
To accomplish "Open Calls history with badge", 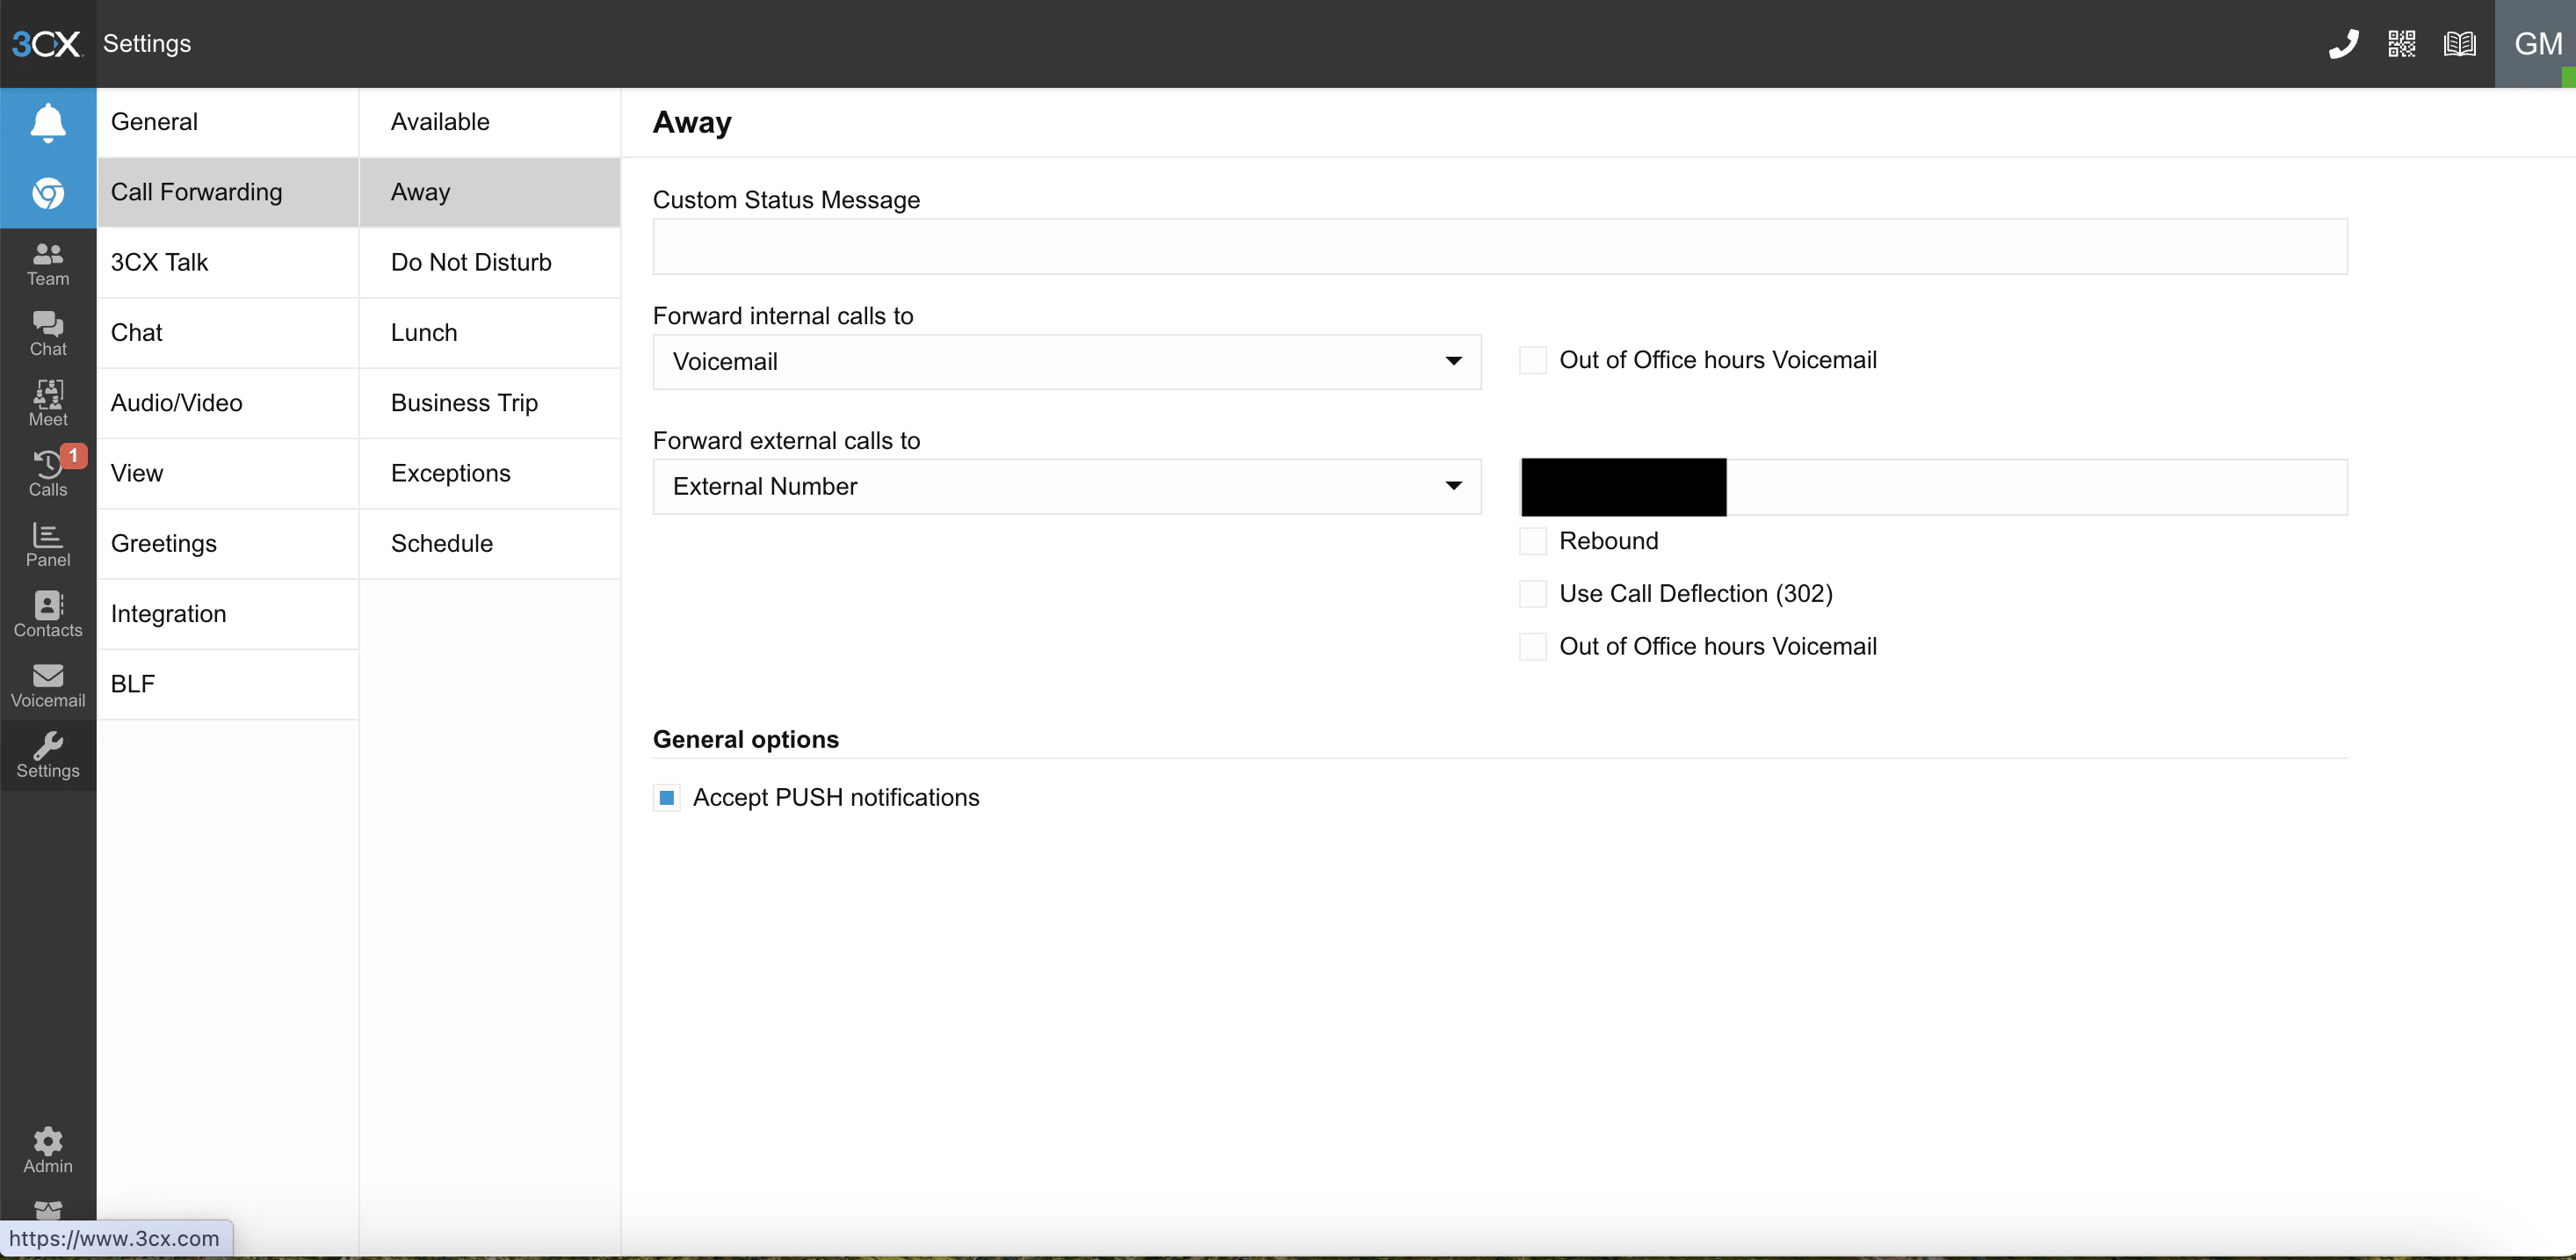I will [48, 473].
